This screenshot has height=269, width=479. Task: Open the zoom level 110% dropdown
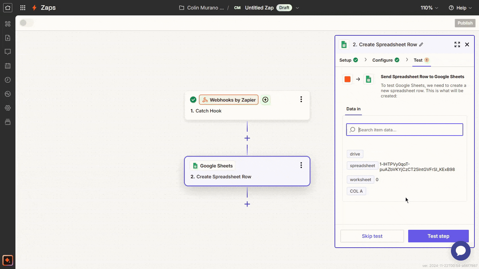(430, 8)
